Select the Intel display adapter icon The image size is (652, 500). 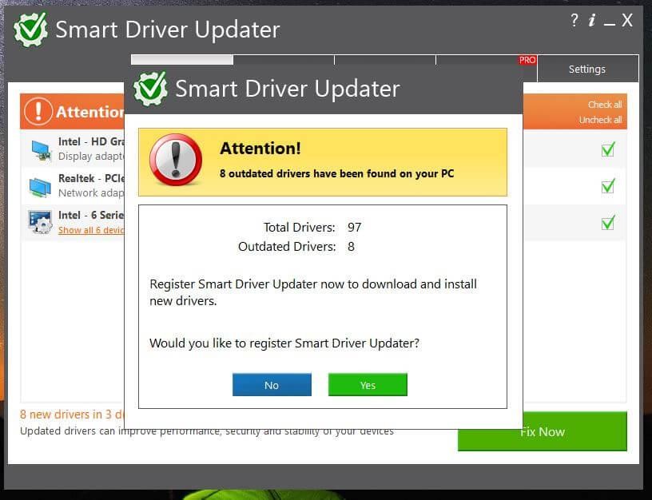(41, 150)
